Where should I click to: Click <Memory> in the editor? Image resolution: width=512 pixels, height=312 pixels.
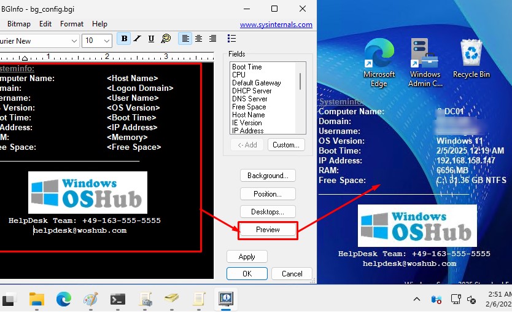click(127, 137)
